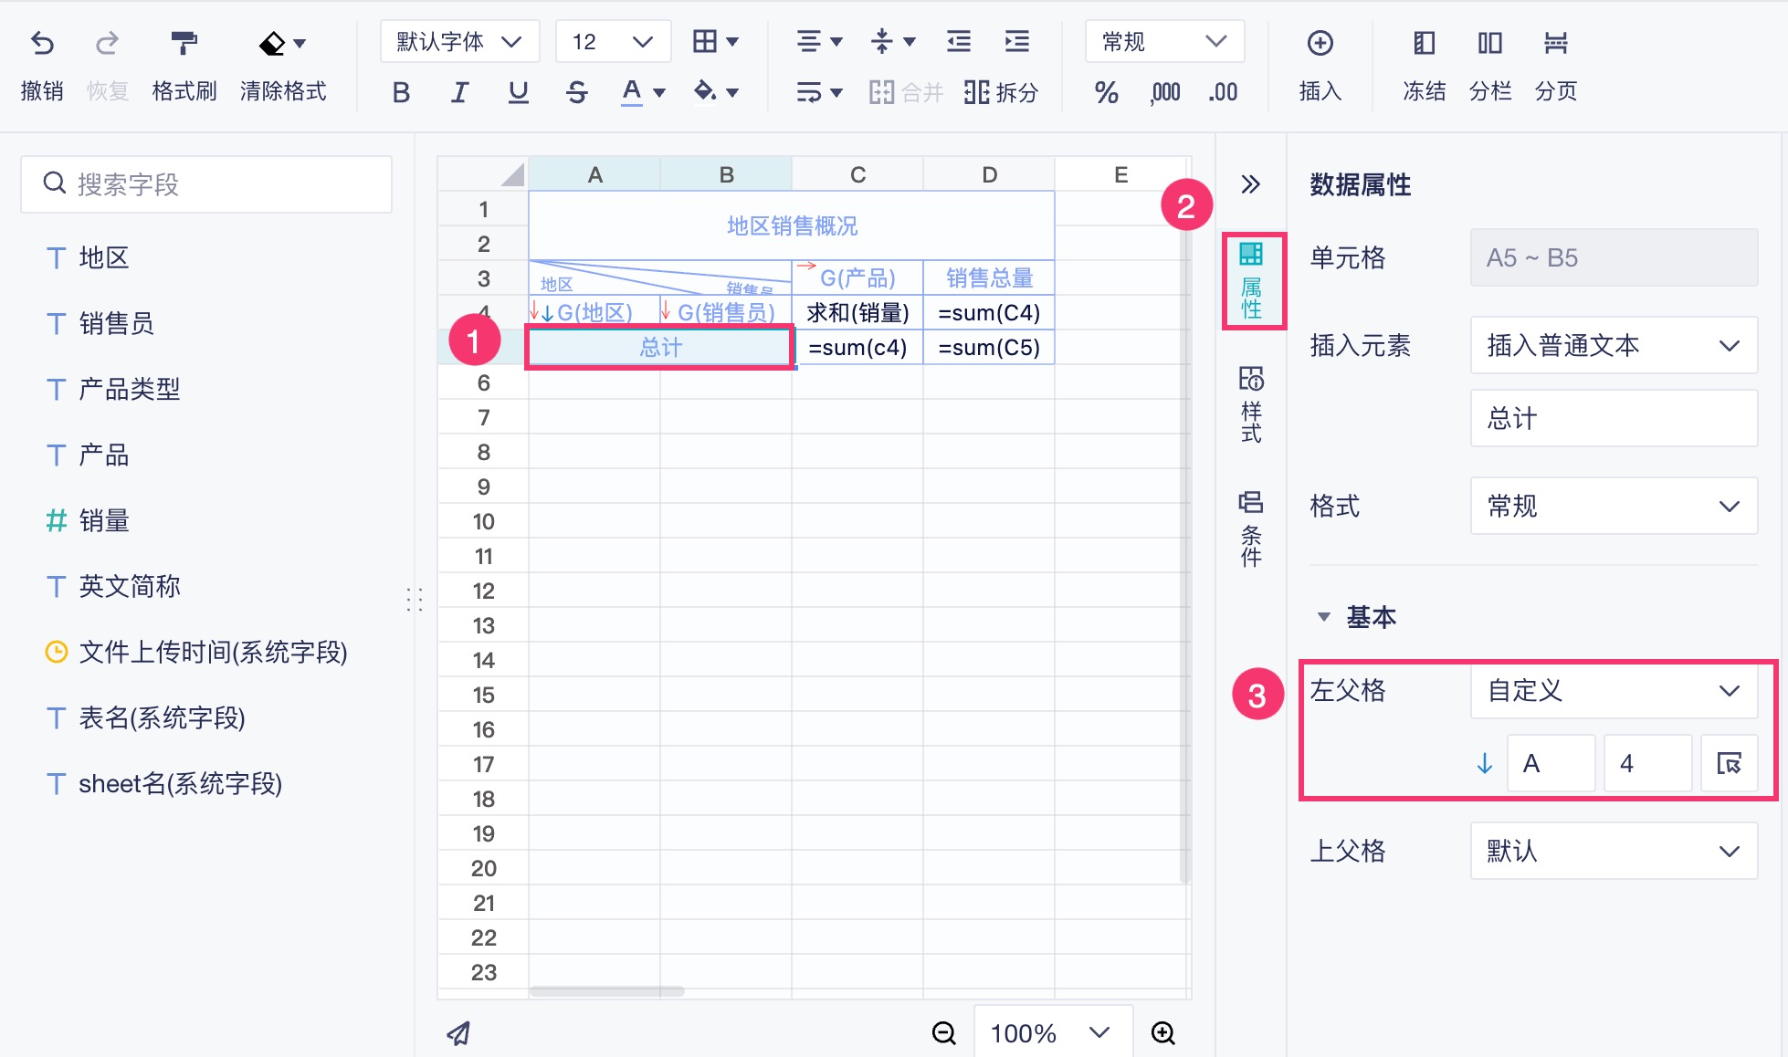The height and width of the screenshot is (1057, 1788).
Task: Switch to the 样式 side tab
Action: click(1251, 404)
